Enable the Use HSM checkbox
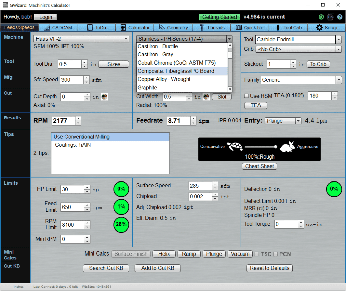Viewport: 346px width, 291px height. (x=246, y=96)
